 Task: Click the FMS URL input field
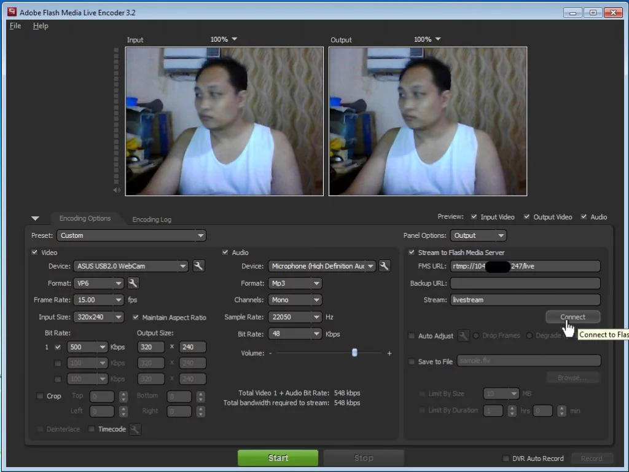[525, 266]
